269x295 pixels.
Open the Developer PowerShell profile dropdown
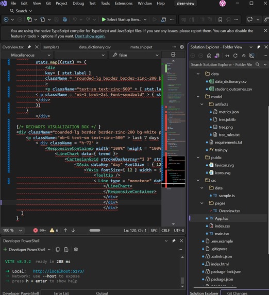click(49, 250)
